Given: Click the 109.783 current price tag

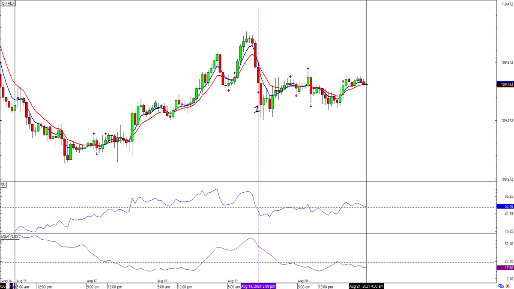Looking at the screenshot, I should pos(505,84).
